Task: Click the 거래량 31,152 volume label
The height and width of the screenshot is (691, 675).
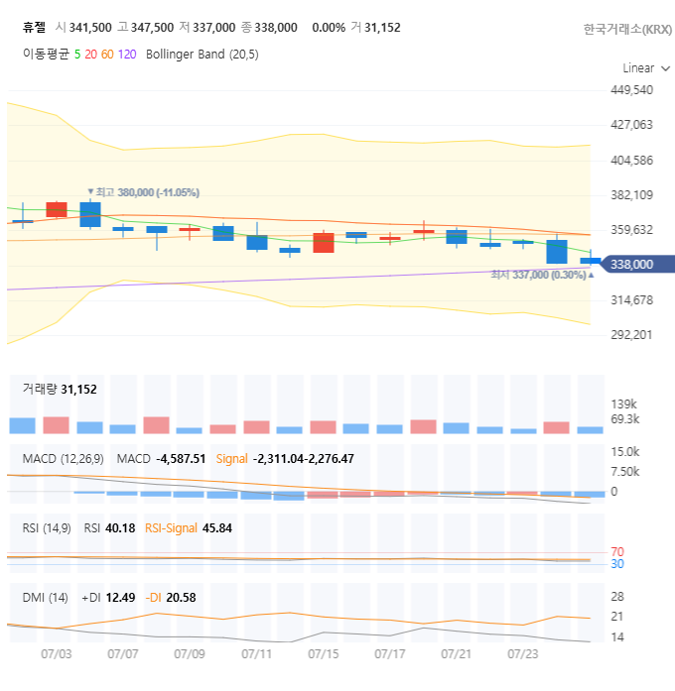Action: 60,390
